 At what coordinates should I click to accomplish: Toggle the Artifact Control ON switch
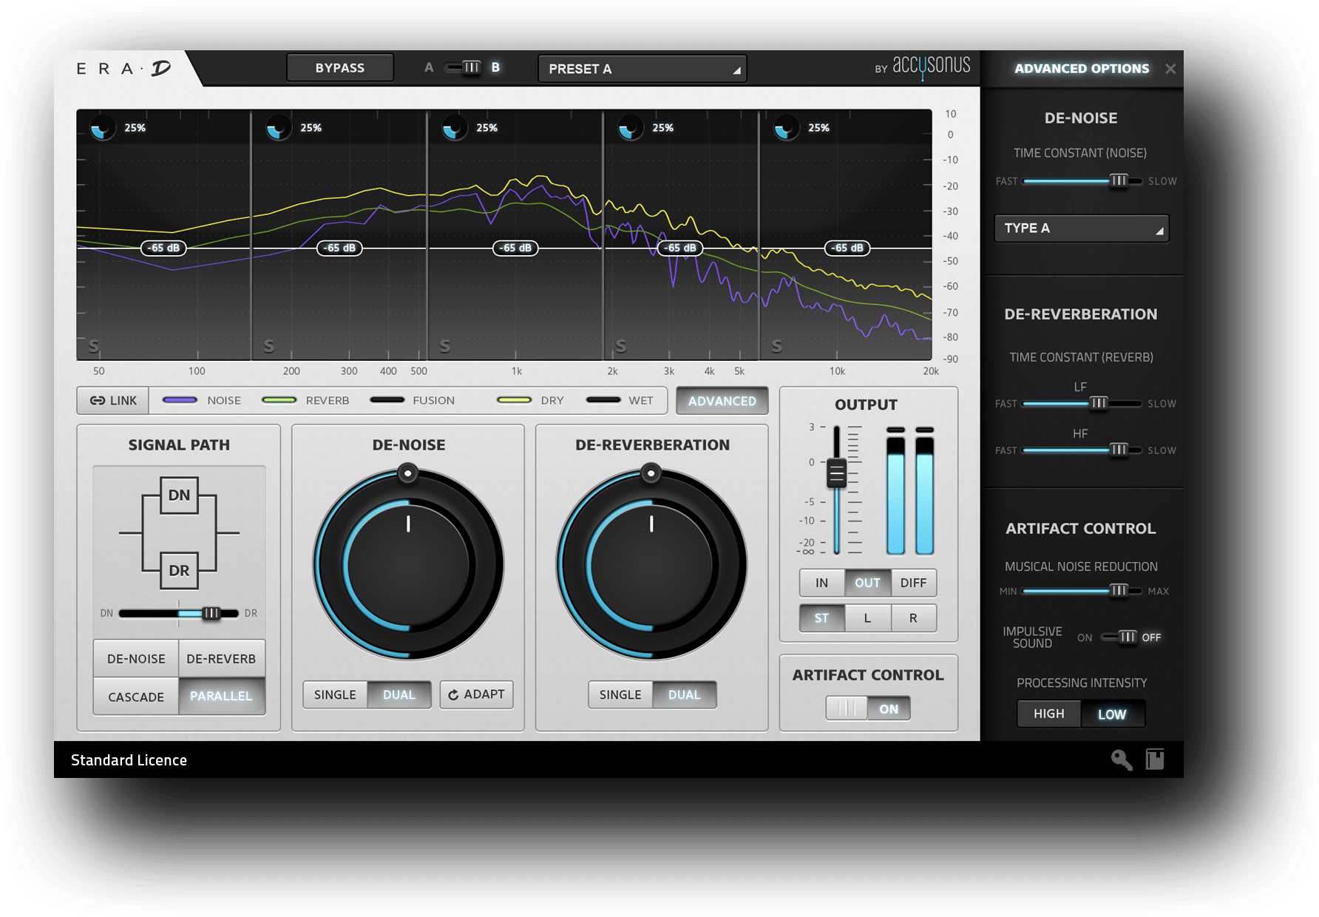click(x=868, y=708)
